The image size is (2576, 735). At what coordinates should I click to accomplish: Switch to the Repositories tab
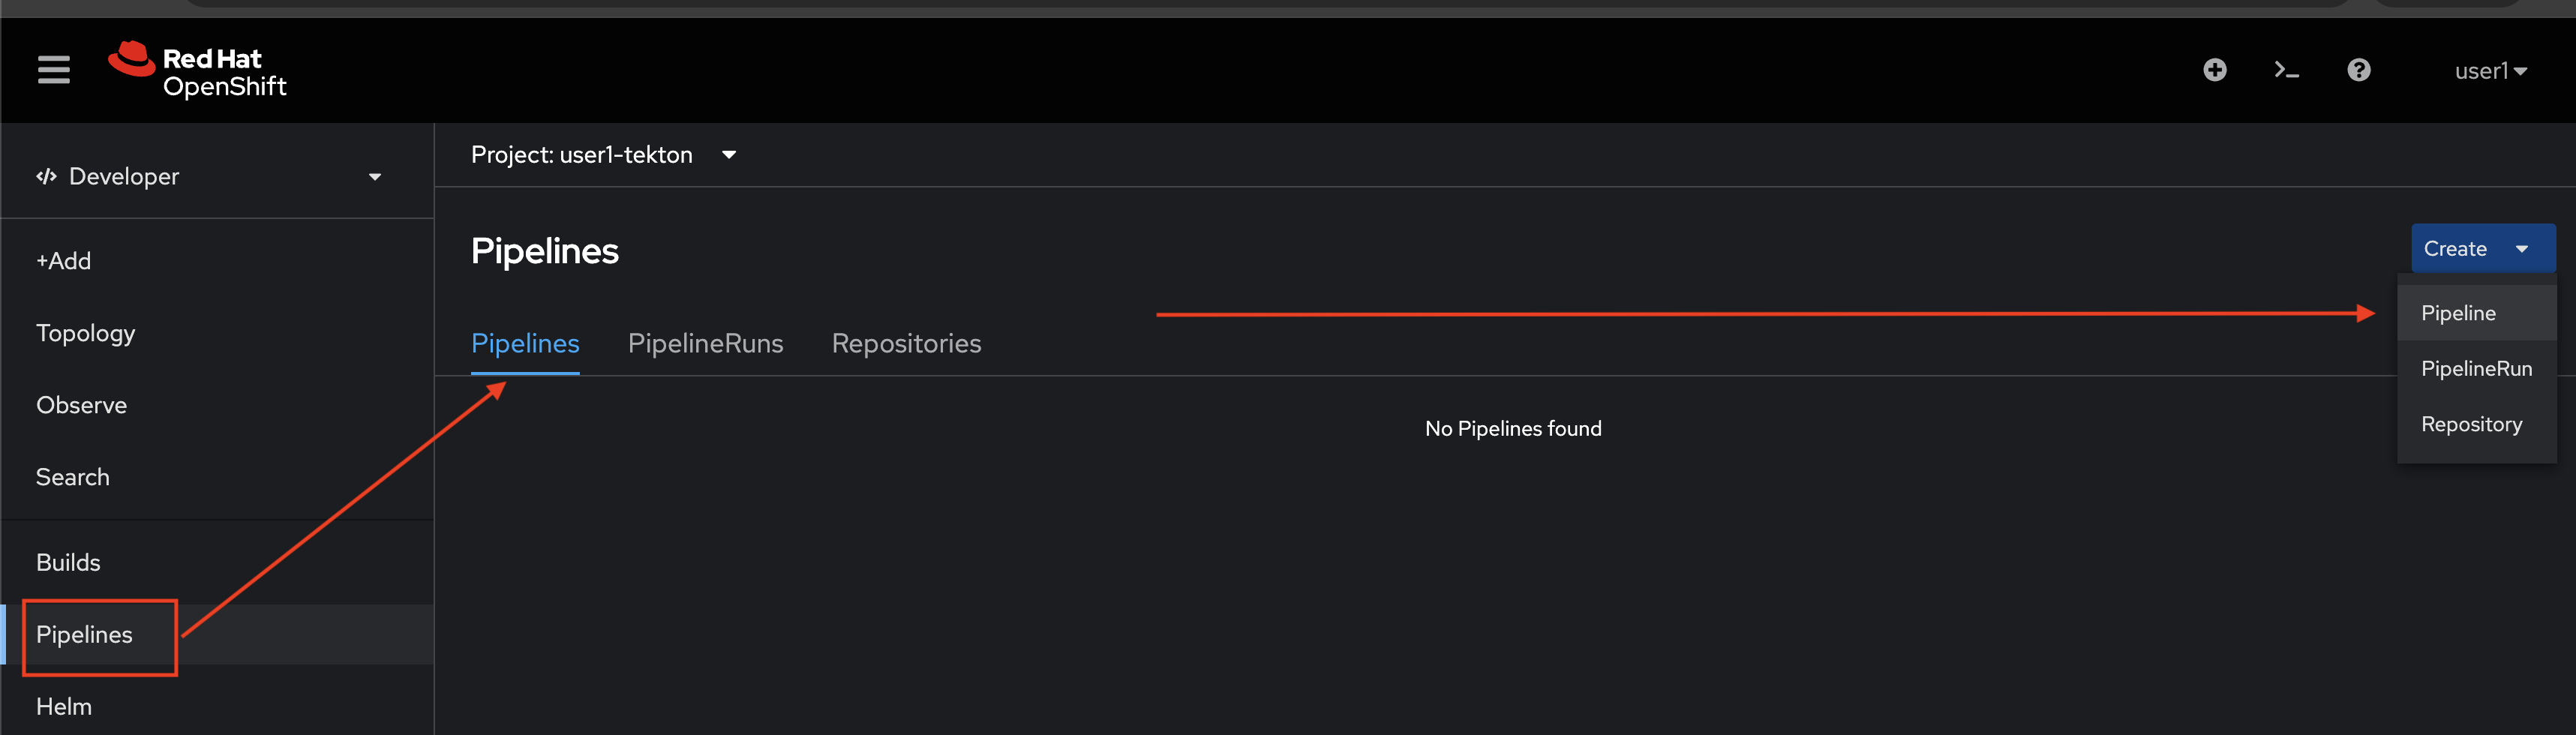tap(906, 344)
